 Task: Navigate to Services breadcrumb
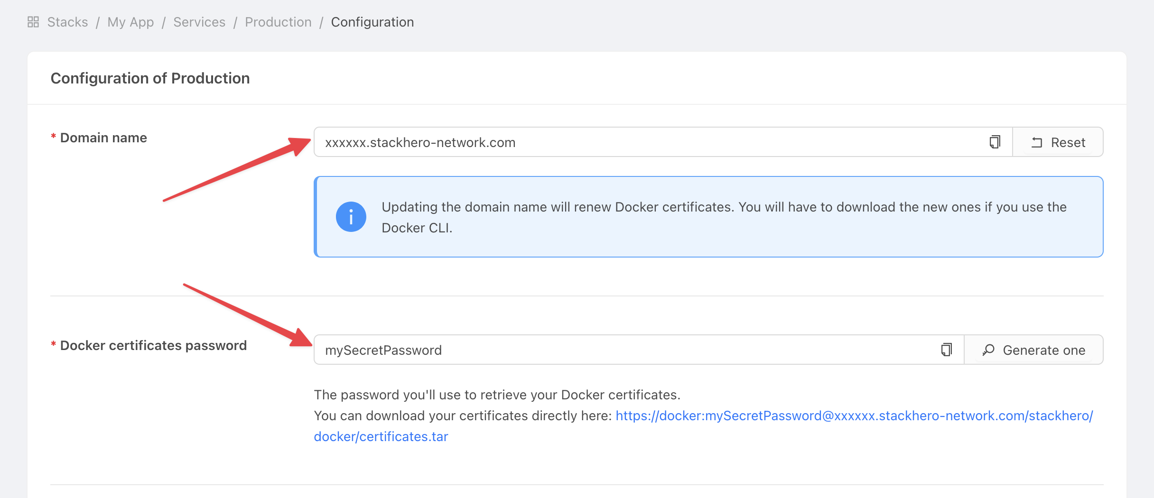199,22
